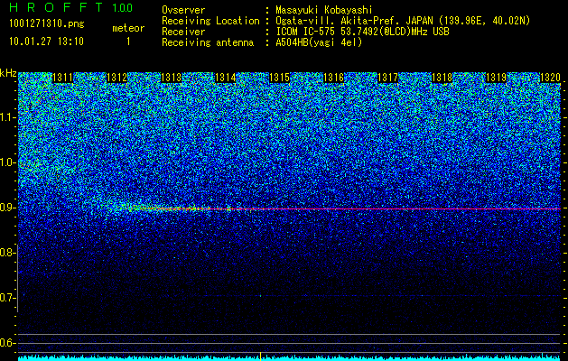Click the 1.0 kHz axis label
Screen dimensions: 568x361
[7, 162]
